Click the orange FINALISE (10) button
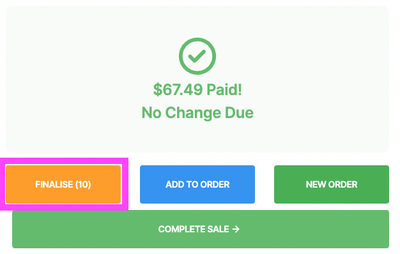Screen dimensions: 400x254 pos(63,184)
